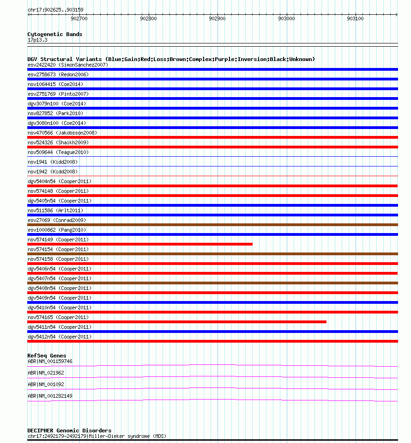Click the dgv5405n54 (Cooper2011) label
Image resolution: width=411 pixels, height=443 pixels.
(60, 201)
